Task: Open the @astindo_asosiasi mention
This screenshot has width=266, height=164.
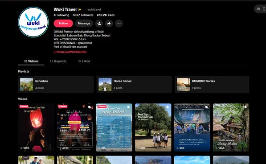Action: pos(75,47)
